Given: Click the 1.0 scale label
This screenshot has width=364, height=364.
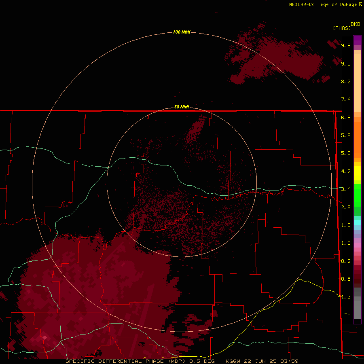Looking at the screenshot, I should point(346,243).
